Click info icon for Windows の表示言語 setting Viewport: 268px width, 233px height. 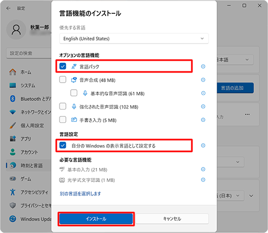click(203, 145)
